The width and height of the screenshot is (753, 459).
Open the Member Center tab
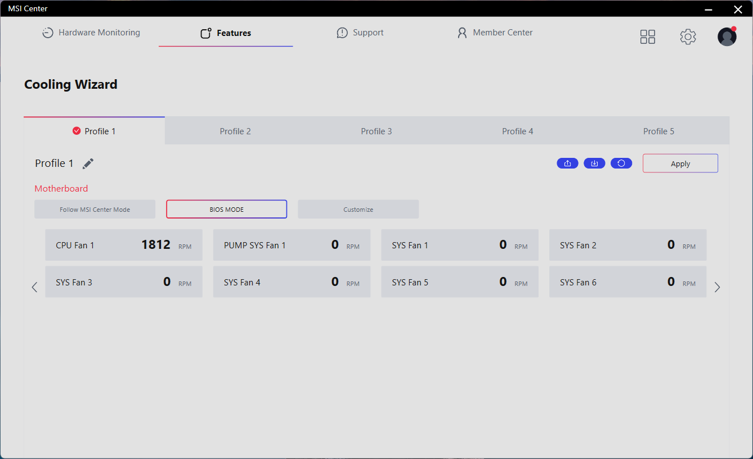495,33
